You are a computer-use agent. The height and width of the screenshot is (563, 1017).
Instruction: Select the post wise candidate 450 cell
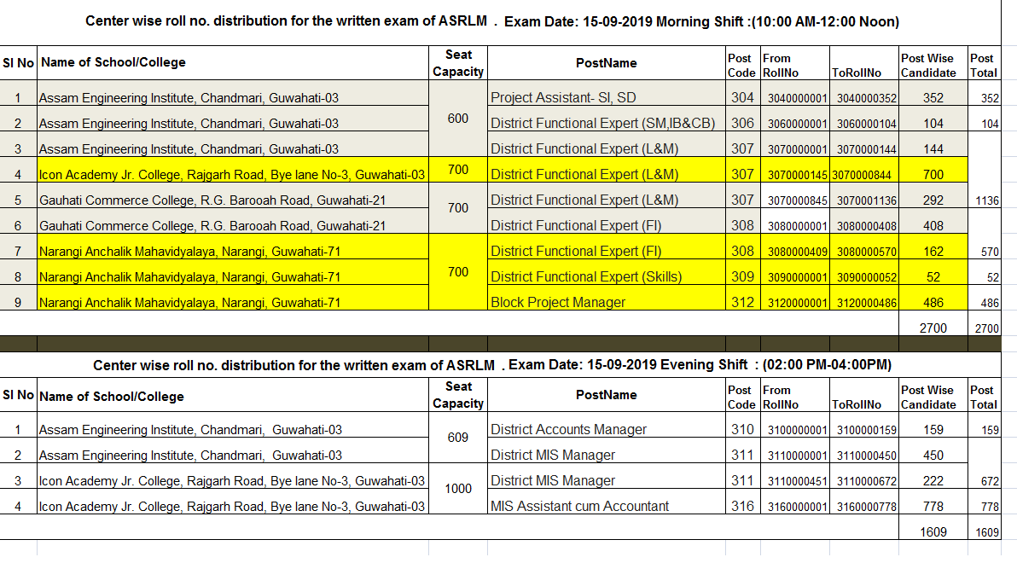coord(933,450)
